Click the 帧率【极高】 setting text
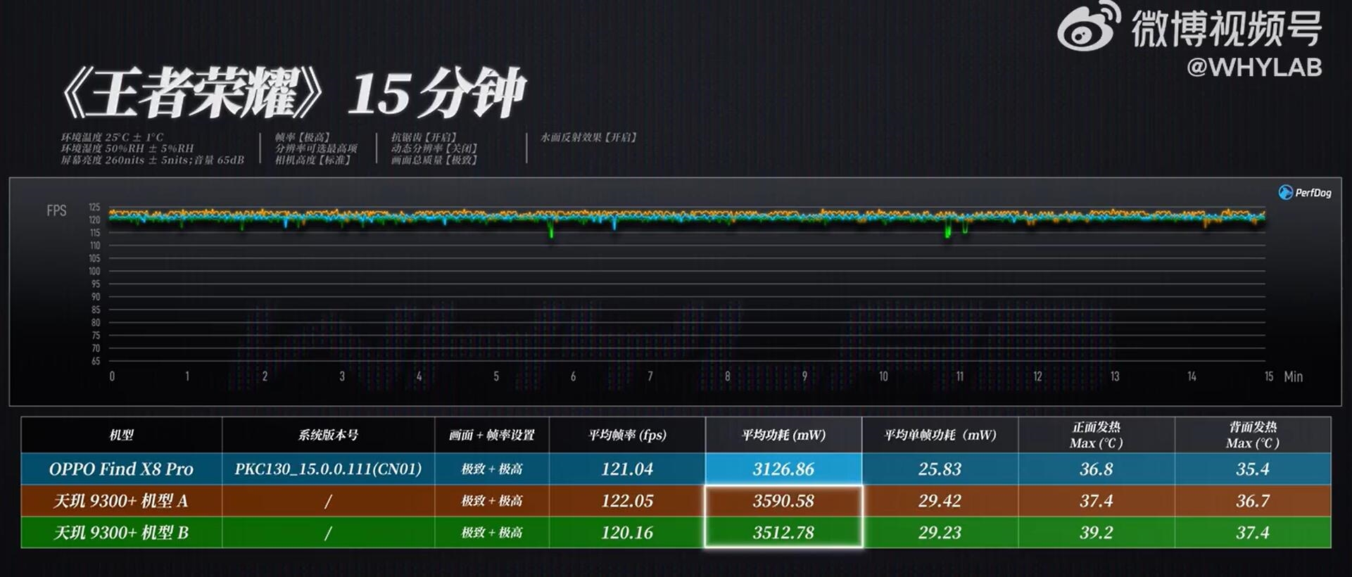Screen dimensions: 1352x577 point(303,137)
